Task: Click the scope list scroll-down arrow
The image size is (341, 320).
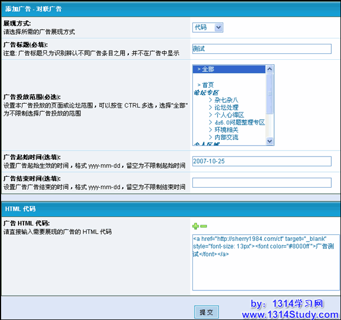Action: (x=270, y=141)
